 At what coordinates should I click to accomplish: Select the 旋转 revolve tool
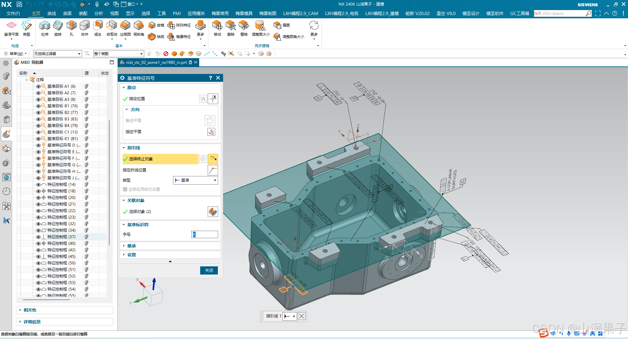click(x=58, y=28)
